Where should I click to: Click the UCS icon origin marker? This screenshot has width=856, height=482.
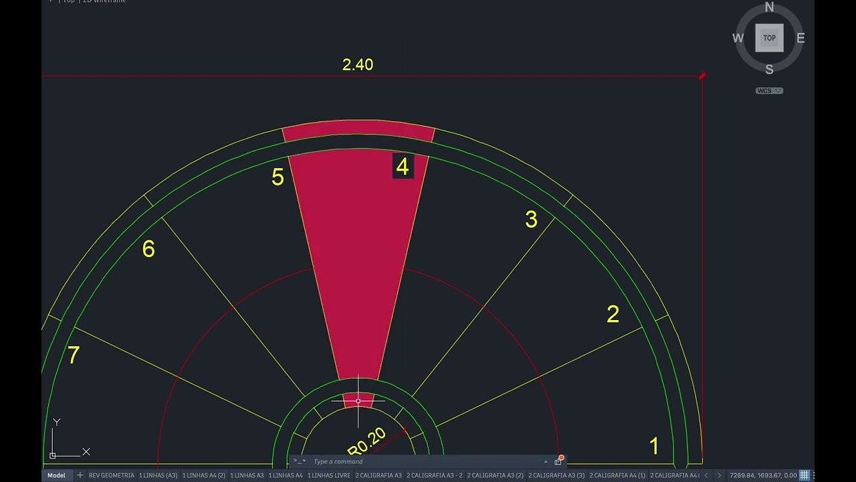point(53,455)
